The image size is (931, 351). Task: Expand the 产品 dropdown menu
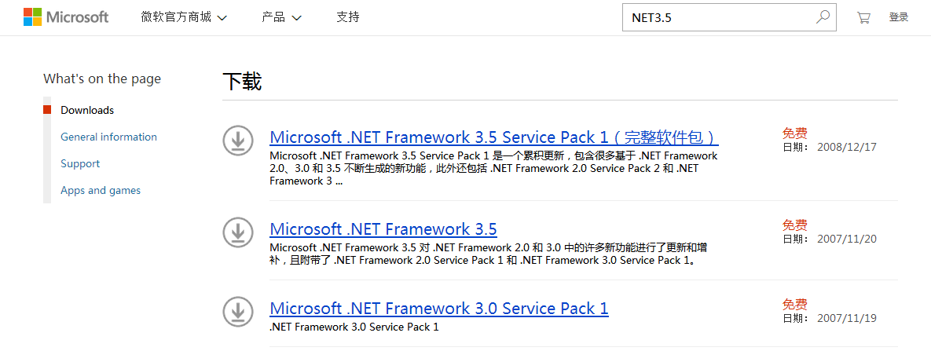281,17
